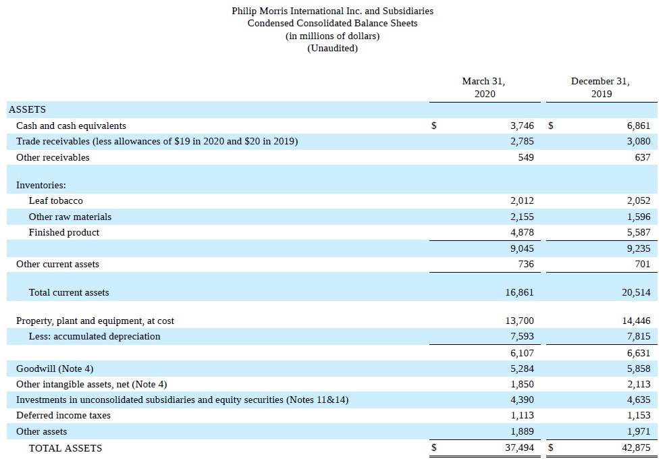Pick deferred income taxes value 1,113
The image size is (665, 463).
tap(522, 416)
